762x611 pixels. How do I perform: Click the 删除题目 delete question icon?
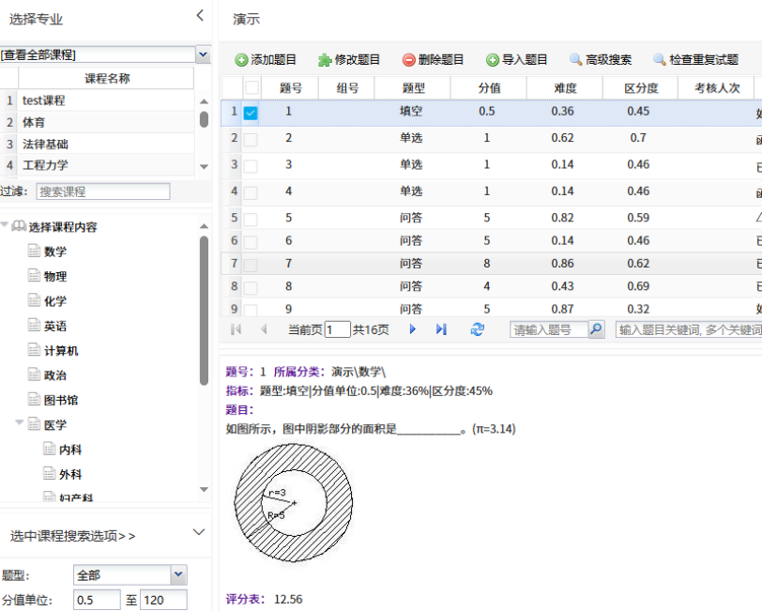409,60
